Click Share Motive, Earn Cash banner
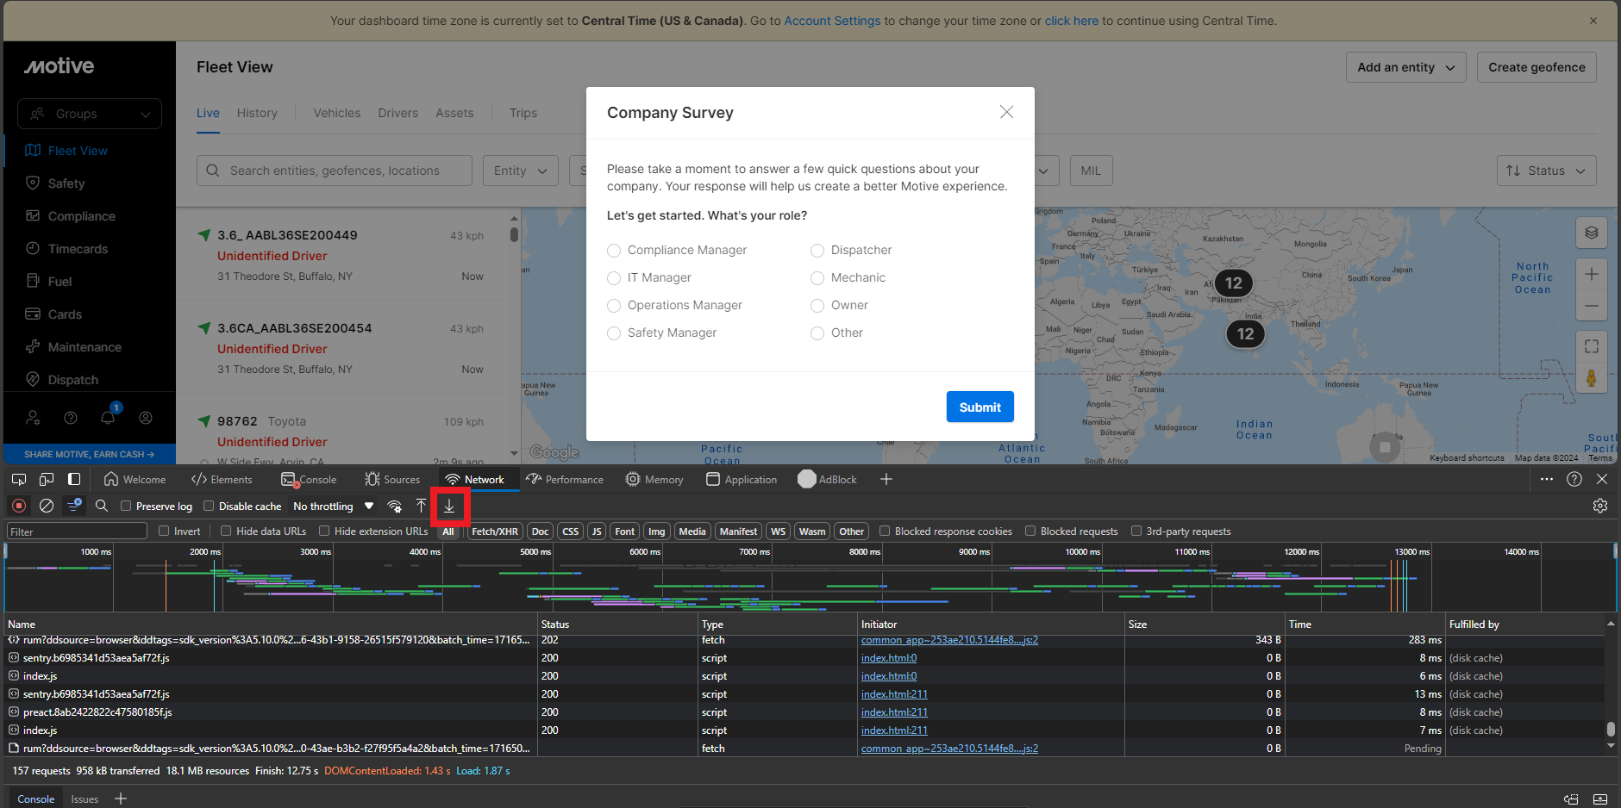Viewport: 1621px width, 808px height. tap(90, 454)
